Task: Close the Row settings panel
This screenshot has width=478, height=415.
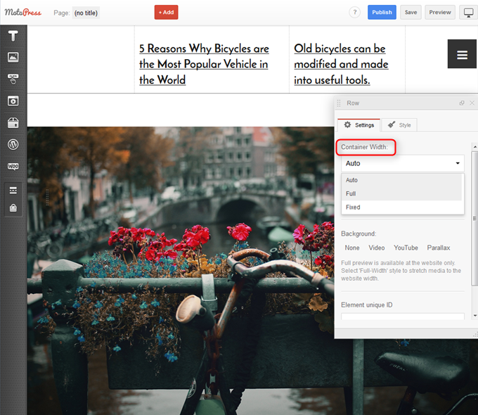Action: (x=472, y=103)
